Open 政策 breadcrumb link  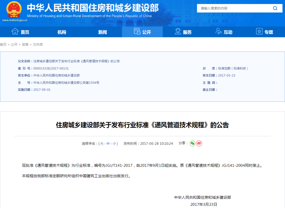tap(25, 44)
